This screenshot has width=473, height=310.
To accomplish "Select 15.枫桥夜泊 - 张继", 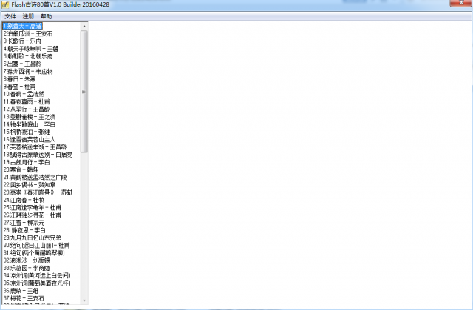I will point(27,132).
